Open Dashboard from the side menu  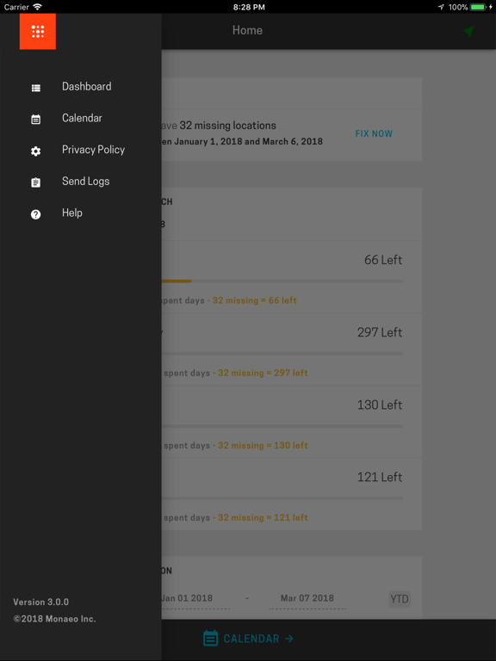coord(81,87)
